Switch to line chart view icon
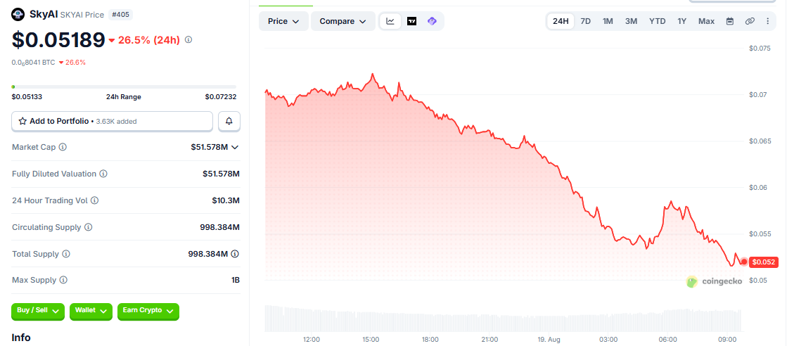 [390, 21]
